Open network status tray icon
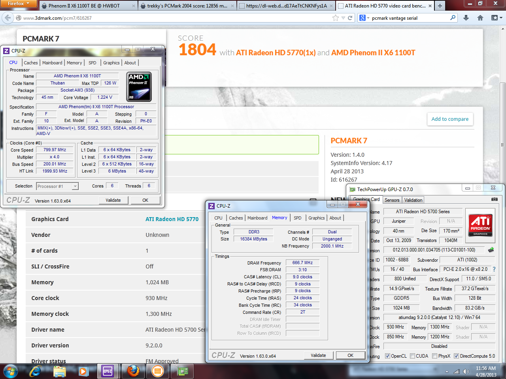 457,371
